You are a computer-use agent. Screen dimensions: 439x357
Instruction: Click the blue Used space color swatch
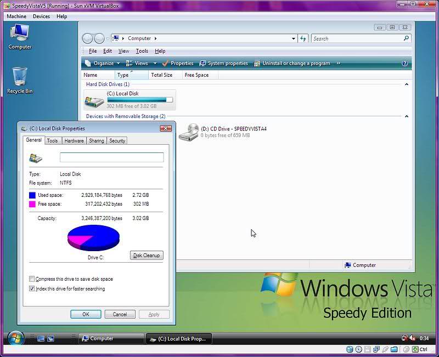[32, 195]
